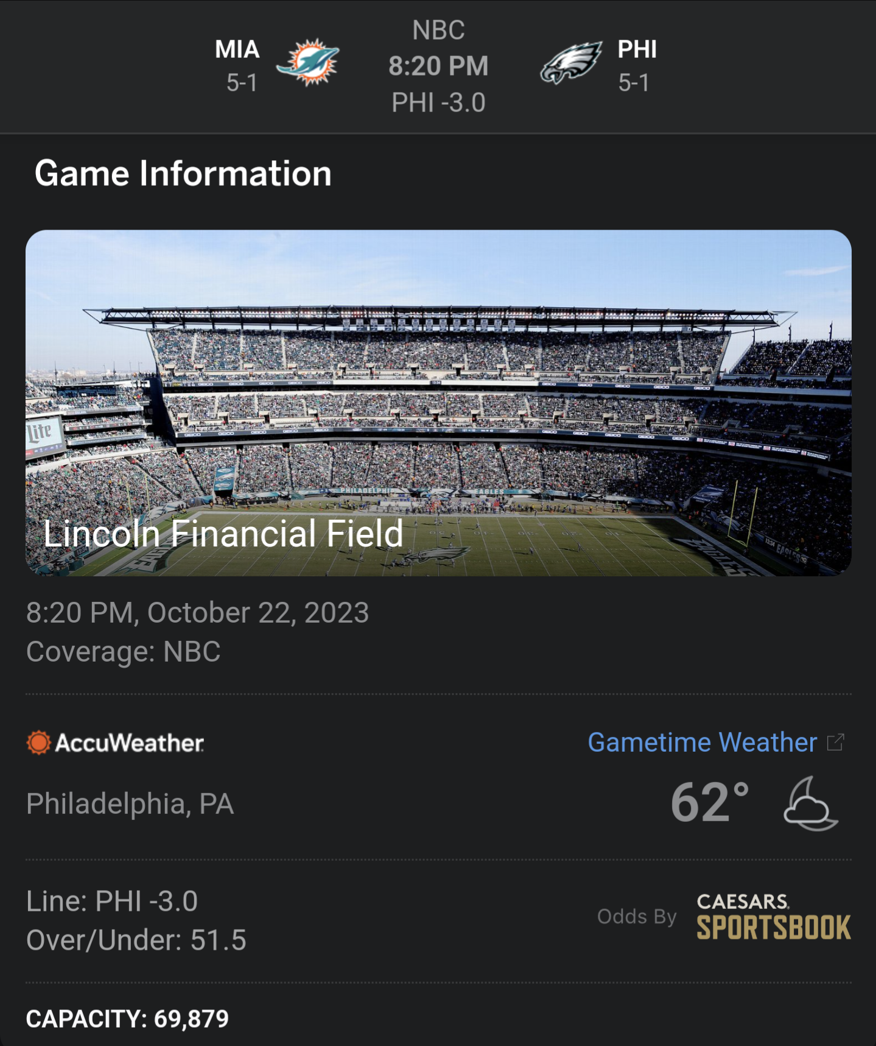This screenshot has width=876, height=1046.
Task: Tap the 8:20 PM game time header
Action: [x=438, y=66]
